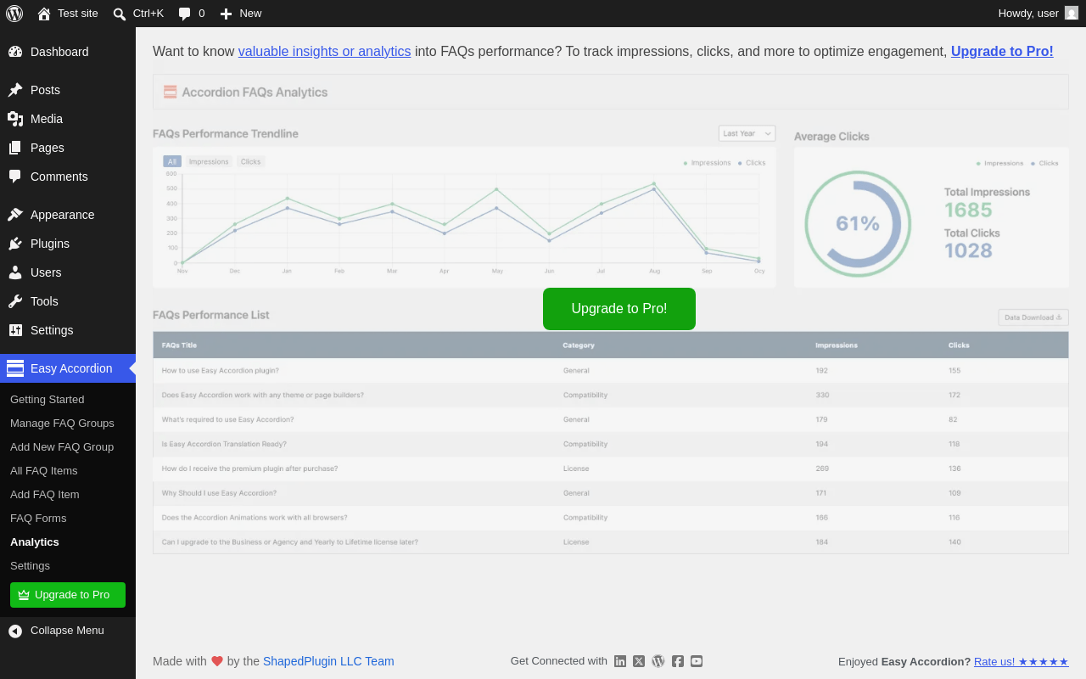The width and height of the screenshot is (1086, 679).
Task: Select row about Accordion Animations browser support
Action: [611, 519]
